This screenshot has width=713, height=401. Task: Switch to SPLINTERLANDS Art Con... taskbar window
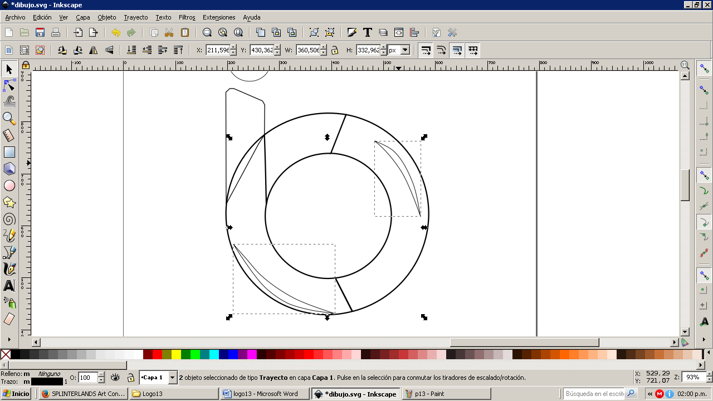[84, 394]
